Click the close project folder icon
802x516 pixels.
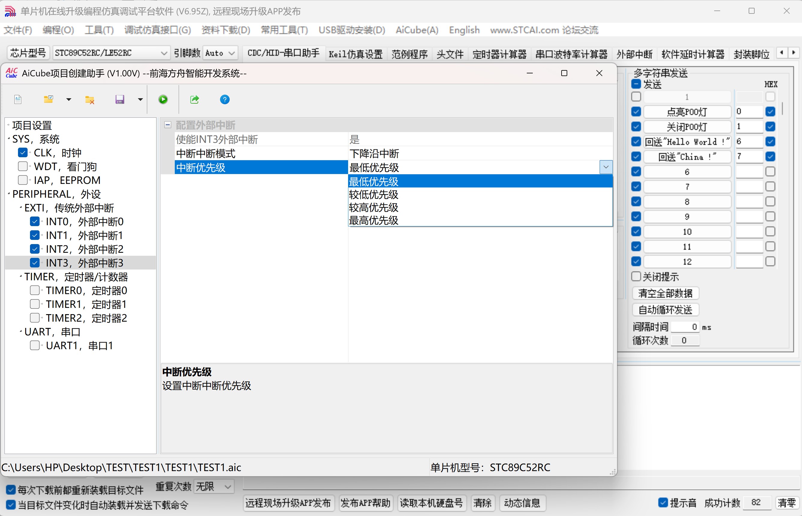[90, 99]
